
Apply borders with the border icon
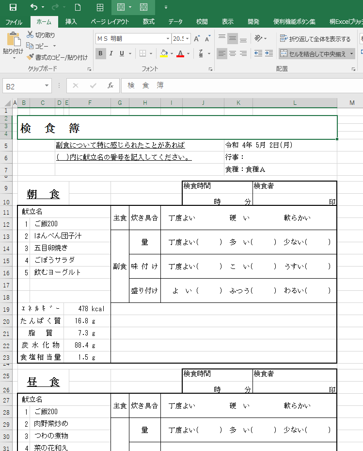(143, 53)
